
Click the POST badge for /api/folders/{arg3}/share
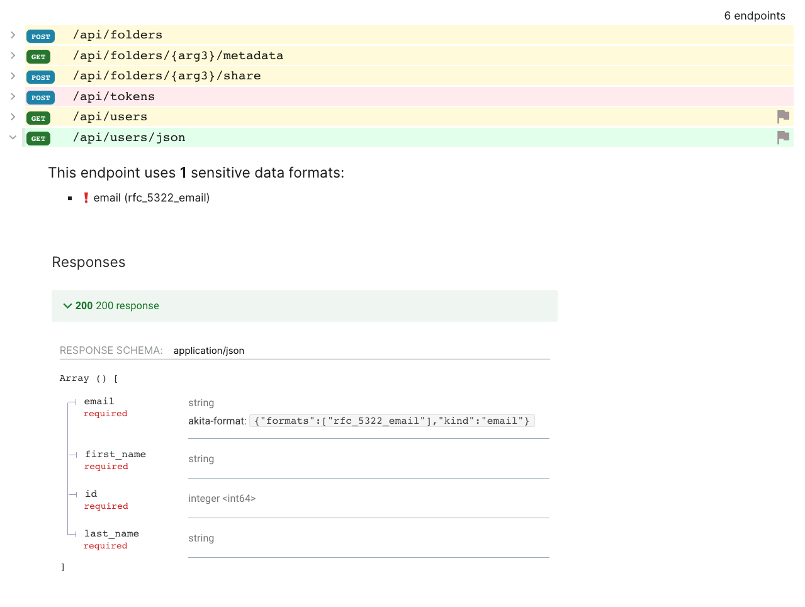[41, 77]
